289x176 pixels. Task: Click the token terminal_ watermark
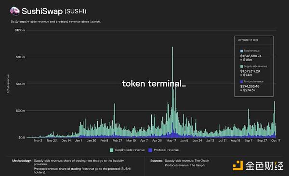[154, 84]
